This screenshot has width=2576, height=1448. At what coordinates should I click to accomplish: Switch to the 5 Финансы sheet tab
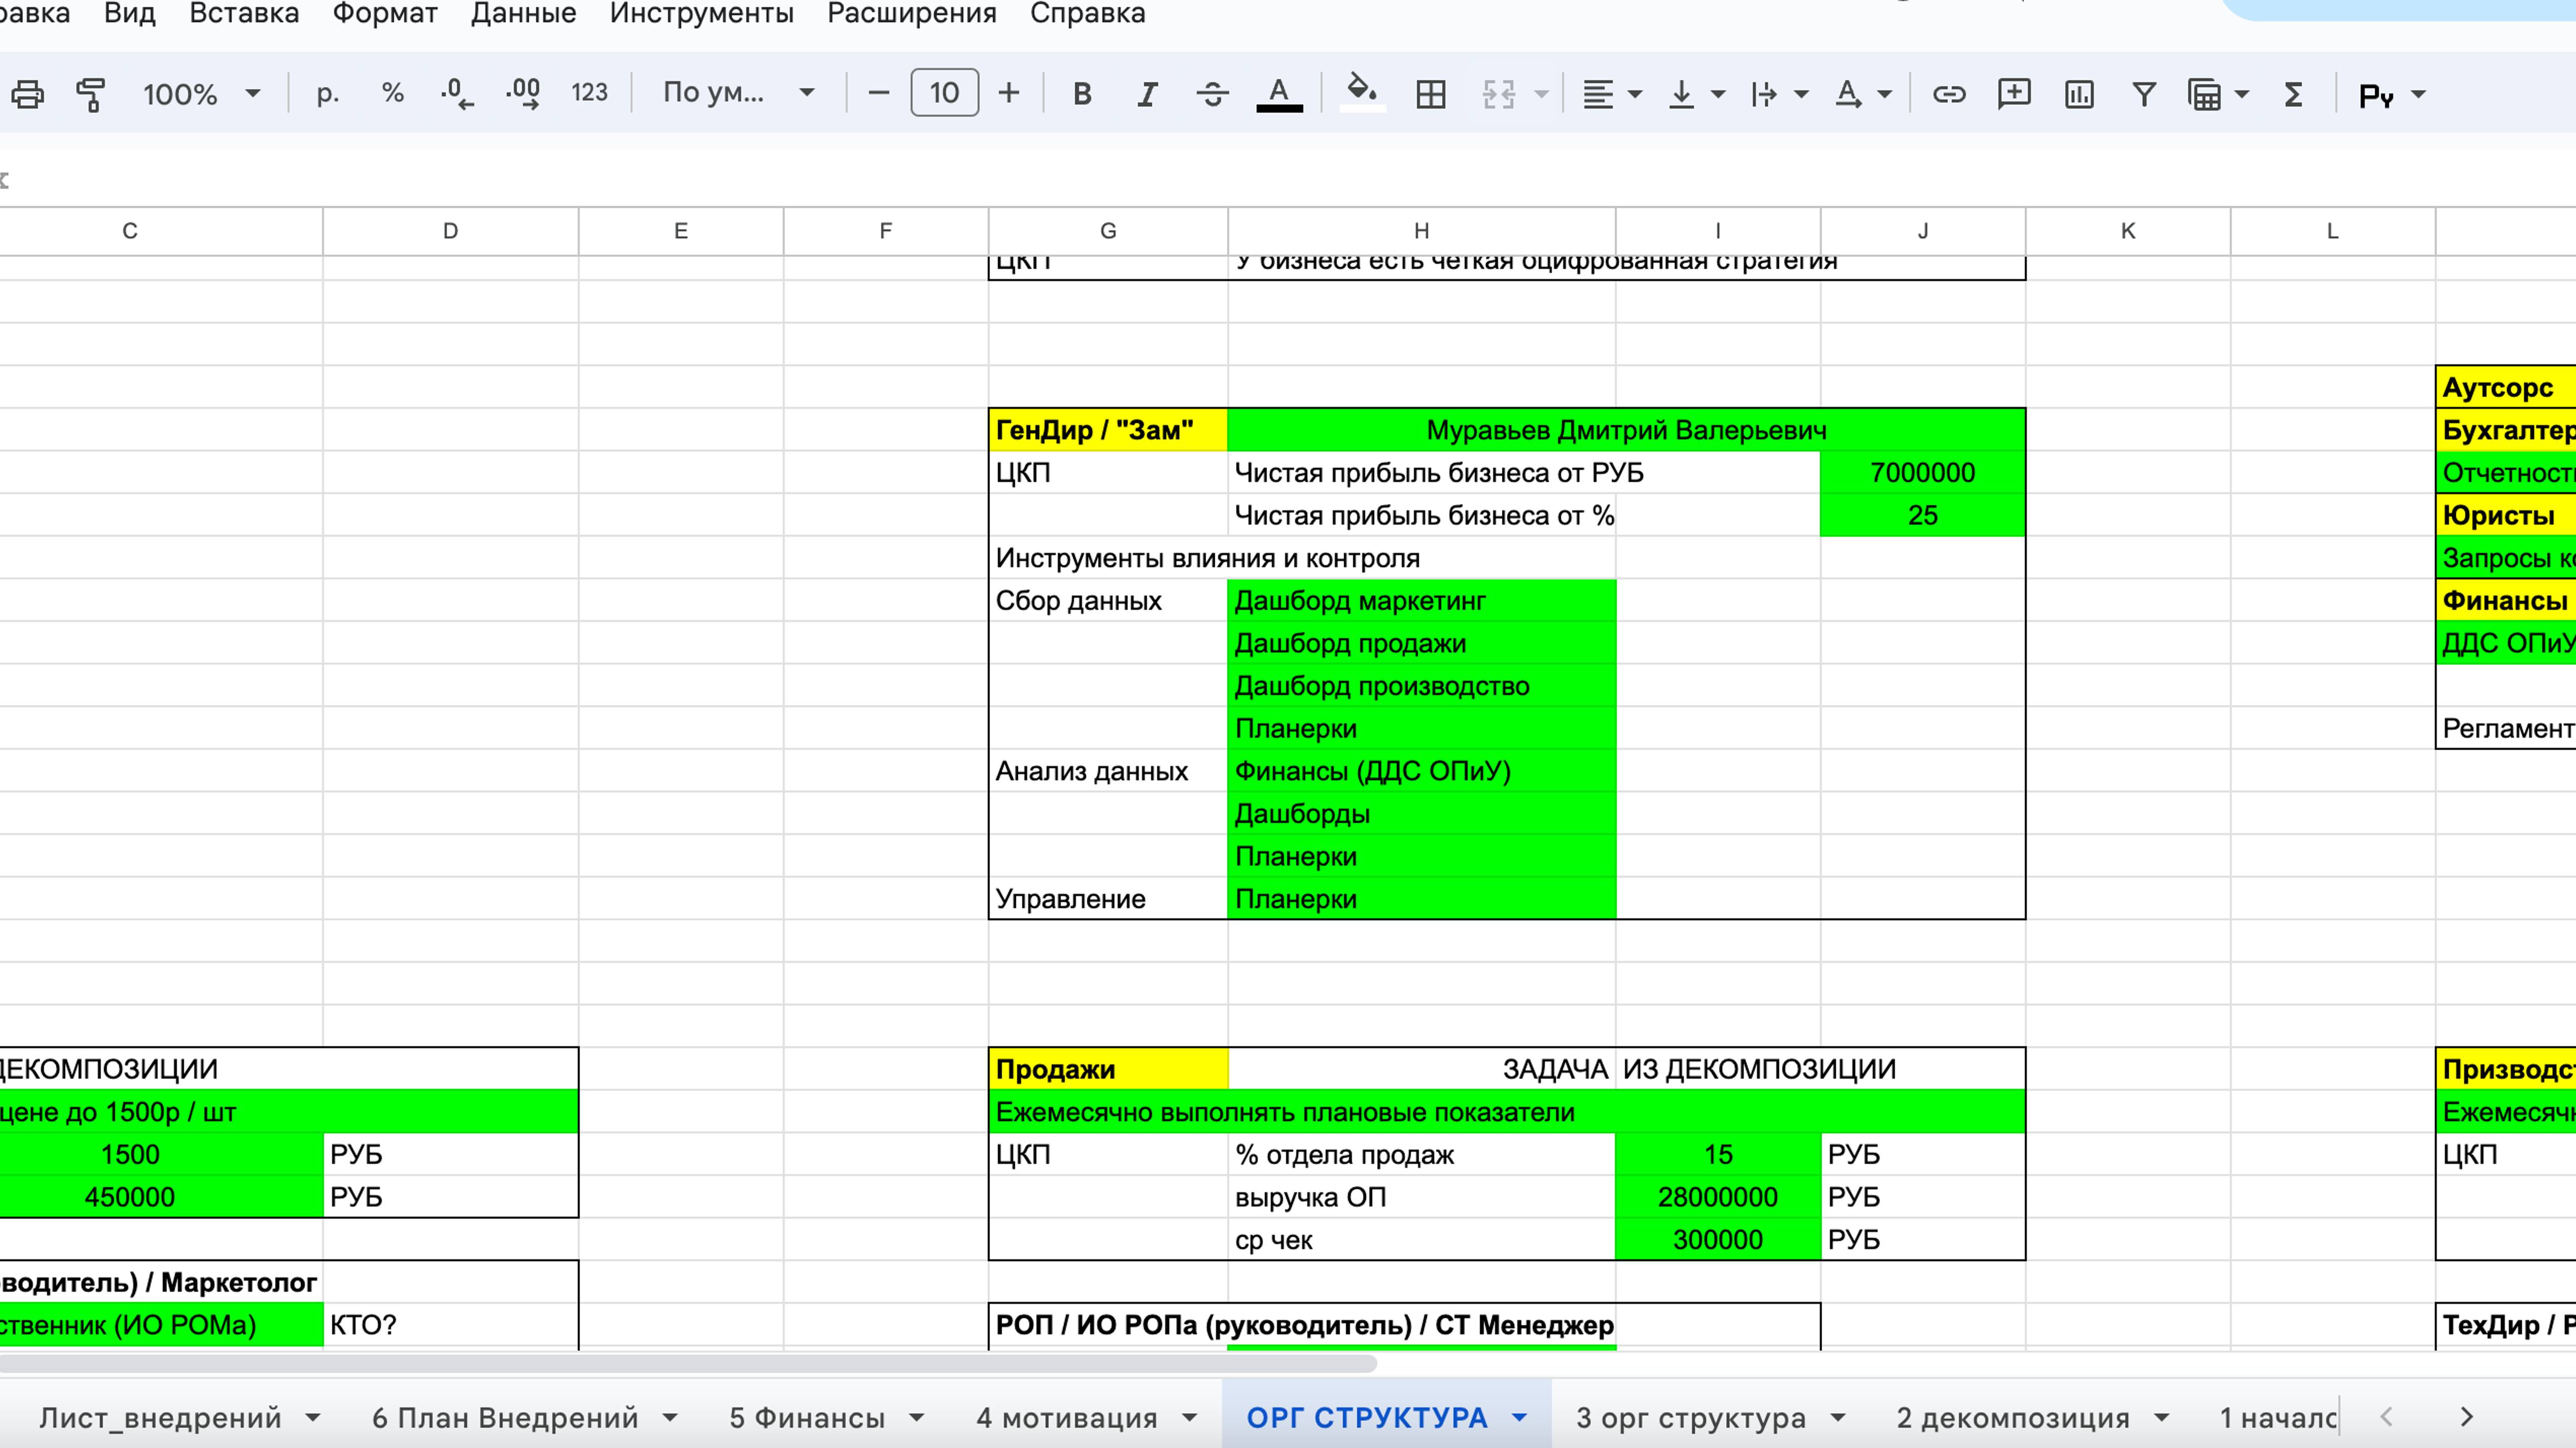click(806, 1417)
